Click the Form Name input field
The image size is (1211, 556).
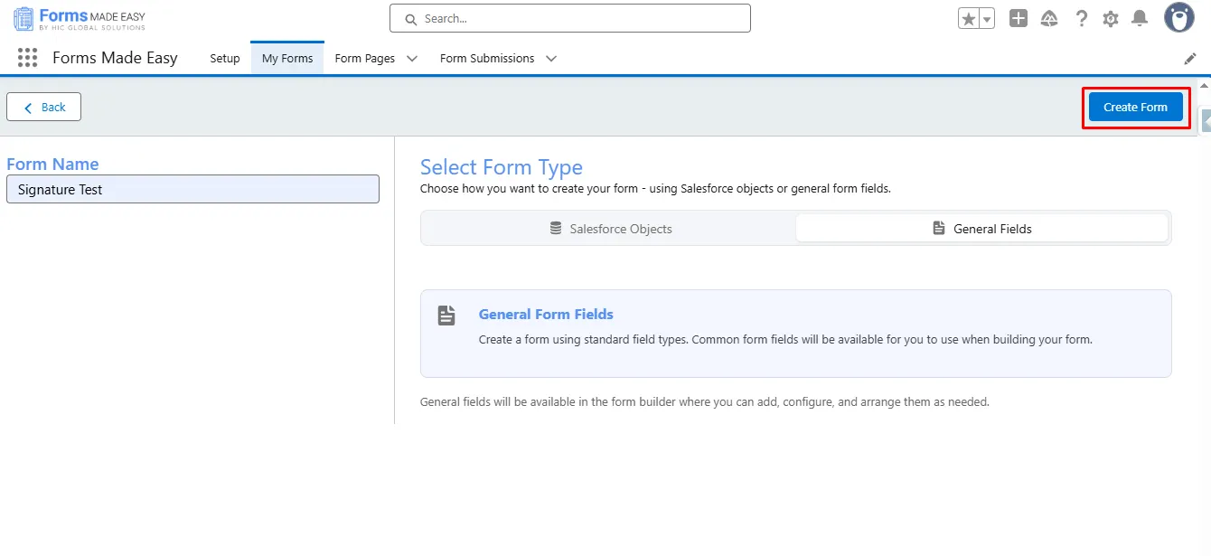(x=192, y=190)
